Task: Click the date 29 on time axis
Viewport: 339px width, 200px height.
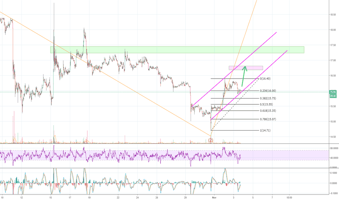Action: tap(185, 197)
